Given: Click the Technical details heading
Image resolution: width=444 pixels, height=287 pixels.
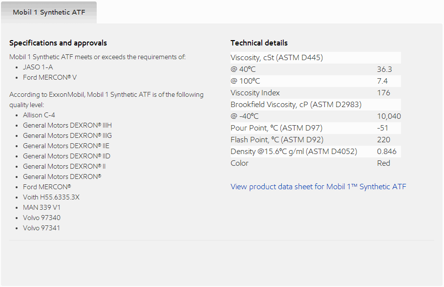Looking at the screenshot, I should [259, 43].
